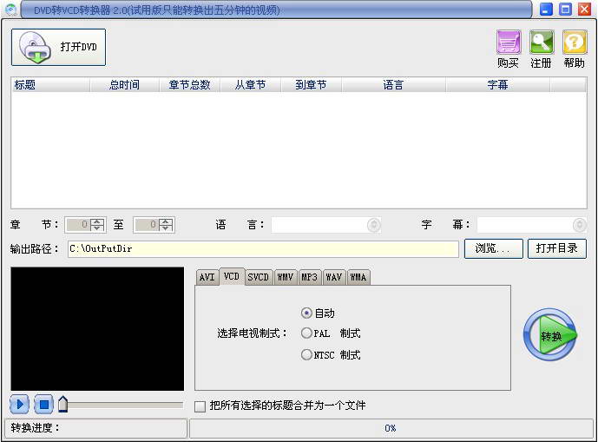The height and width of the screenshot is (442, 598).
Task: Click the 购买 shopping cart icon
Action: pyautogui.click(x=509, y=43)
